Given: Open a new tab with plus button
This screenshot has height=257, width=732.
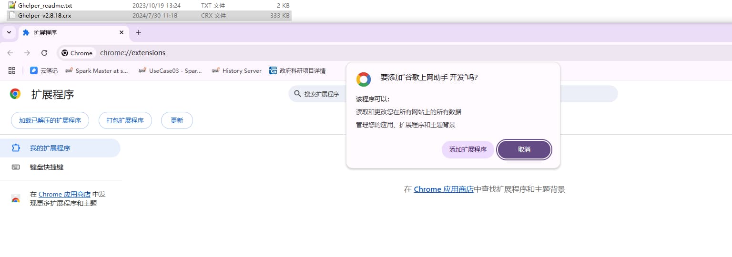Looking at the screenshot, I should 139,32.
